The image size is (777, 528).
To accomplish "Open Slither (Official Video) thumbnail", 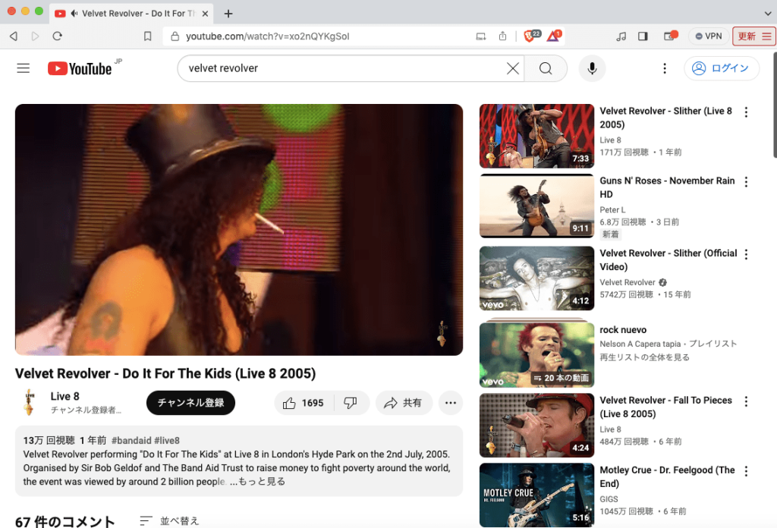I will (x=536, y=278).
